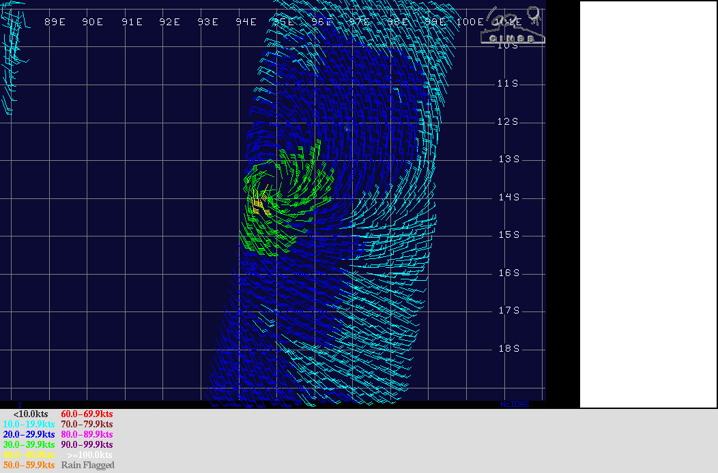Select the 90.0-99.9kts purple legend entry
The image size is (718, 473).
coord(87,444)
